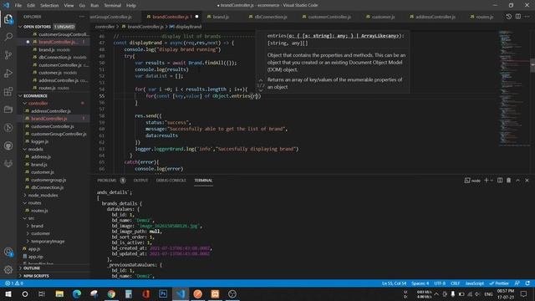Open the Help menu
535x301 pixels.
131,5
